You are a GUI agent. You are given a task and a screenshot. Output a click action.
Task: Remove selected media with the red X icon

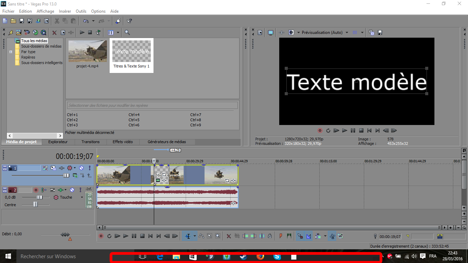coord(54,33)
